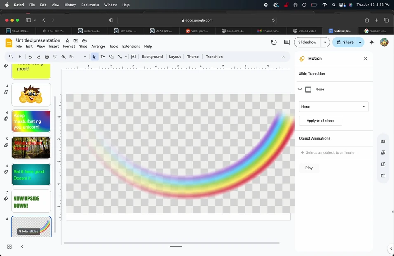Image resolution: width=394 pixels, height=256 pixels.
Task: Click the undo arrow in toolbar
Action: [30, 57]
